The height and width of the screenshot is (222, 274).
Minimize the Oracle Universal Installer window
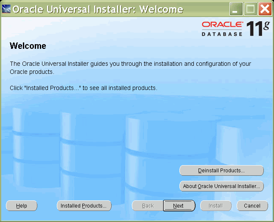pos(237,9)
